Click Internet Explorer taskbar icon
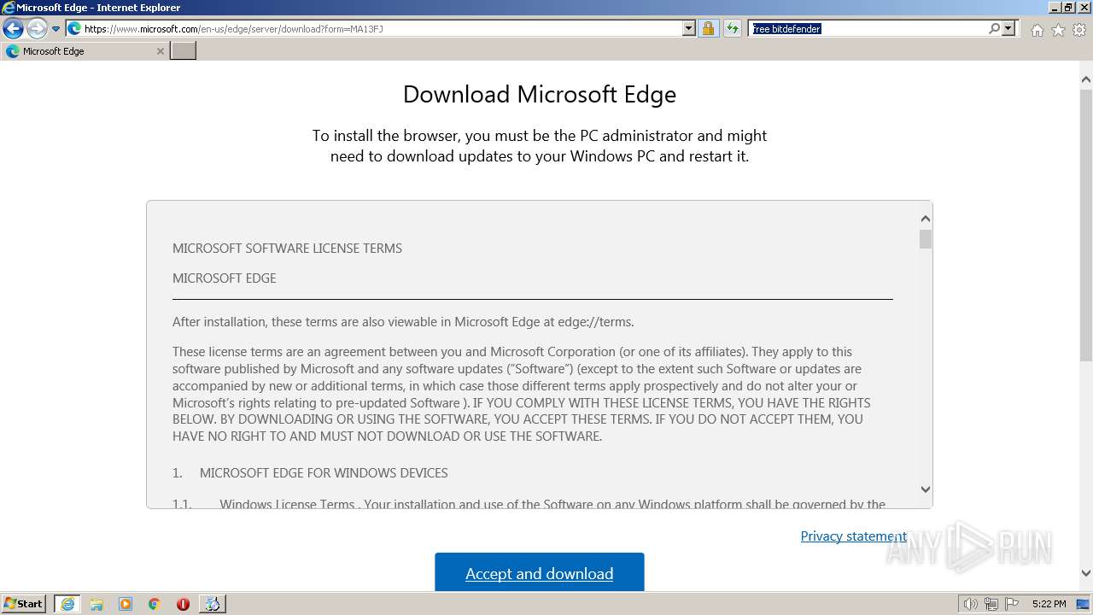Viewport: 1093px width, 615px height. [67, 604]
